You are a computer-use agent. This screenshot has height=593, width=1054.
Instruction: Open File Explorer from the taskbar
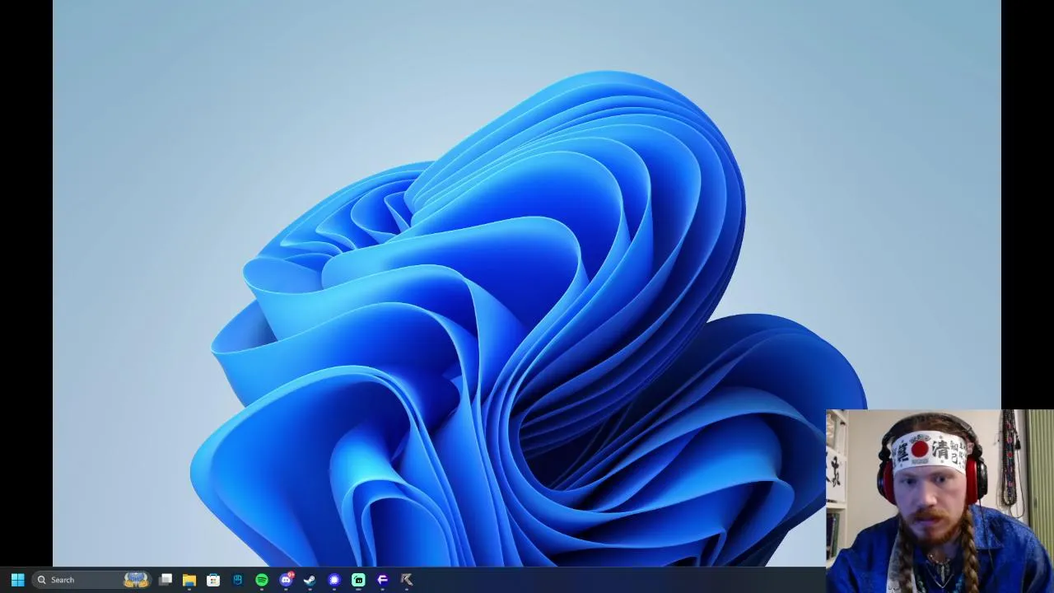click(x=189, y=580)
